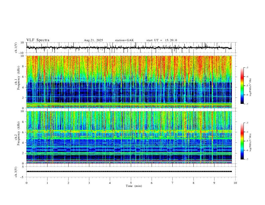Click the ch.2 PSD color bar
This screenshot has height=205, width=265.
tap(242, 141)
